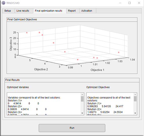Click the Run button
The width and height of the screenshot is (144, 136).
tap(72, 128)
